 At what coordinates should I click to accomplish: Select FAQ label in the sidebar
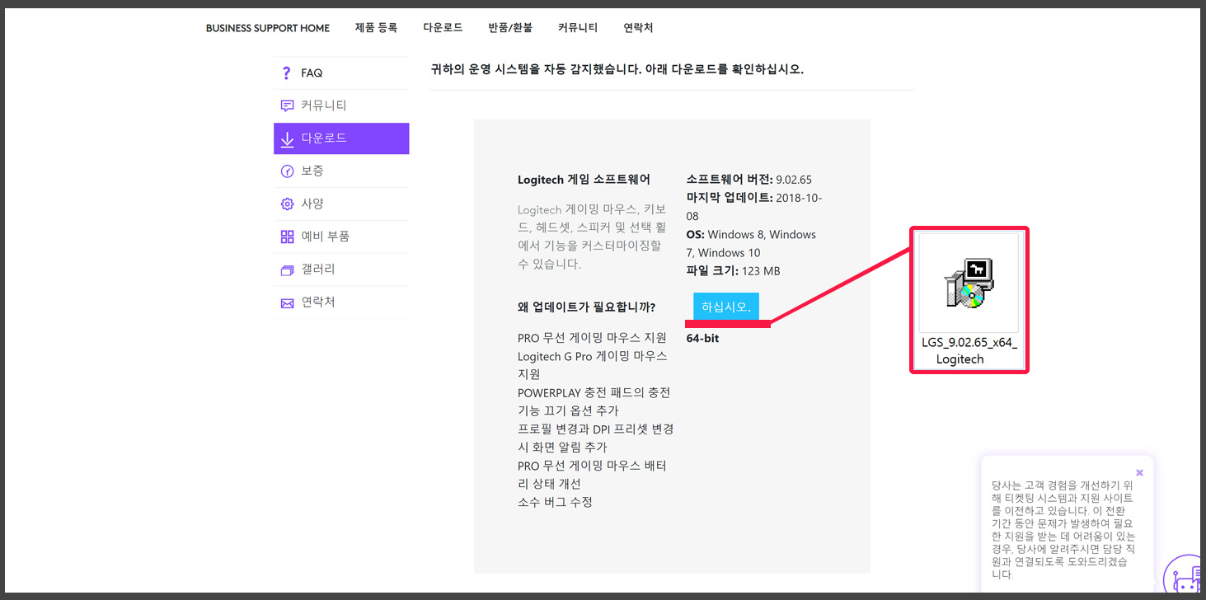pos(312,73)
